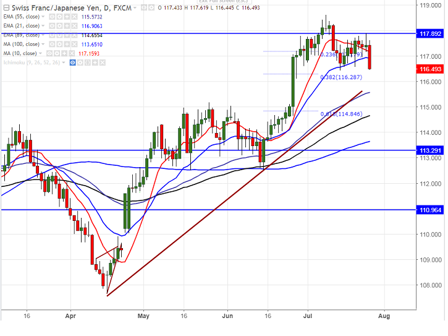Click Fibonacci 0.236 level label
This screenshot has width=448, height=336.
coord(341,54)
